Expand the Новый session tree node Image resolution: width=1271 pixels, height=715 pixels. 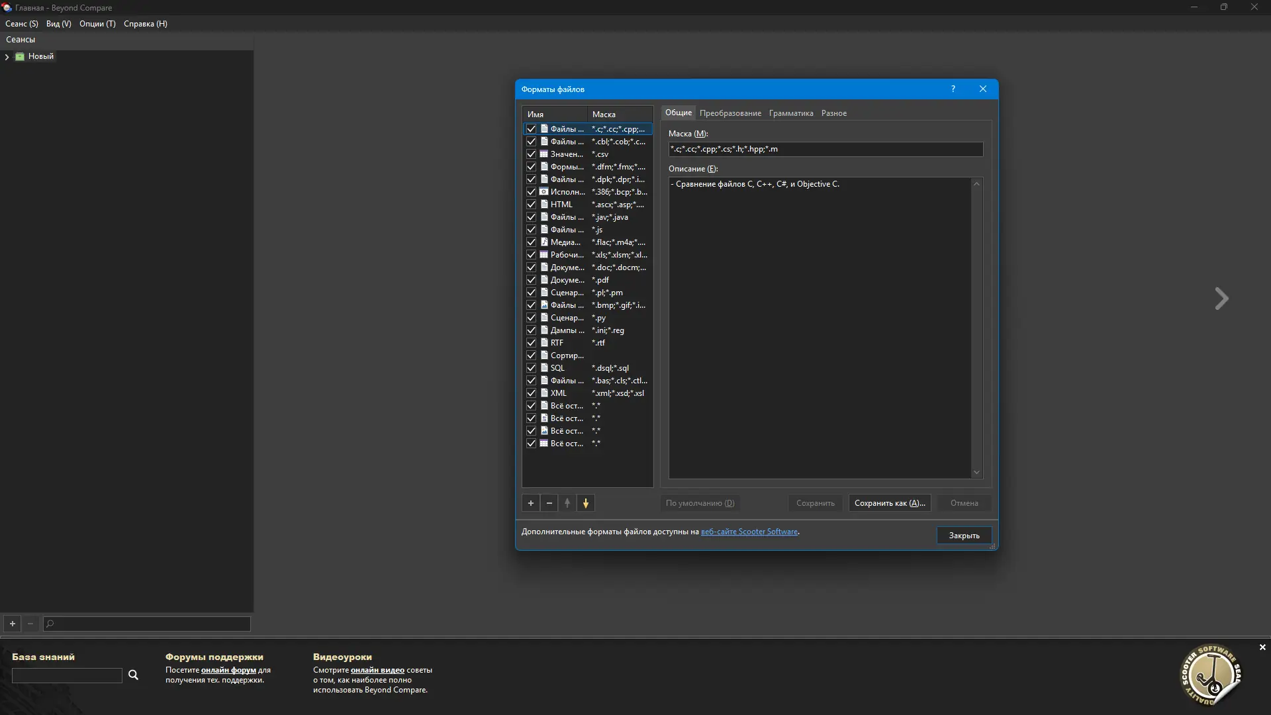point(7,57)
